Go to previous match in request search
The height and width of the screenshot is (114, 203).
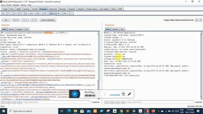9,102
